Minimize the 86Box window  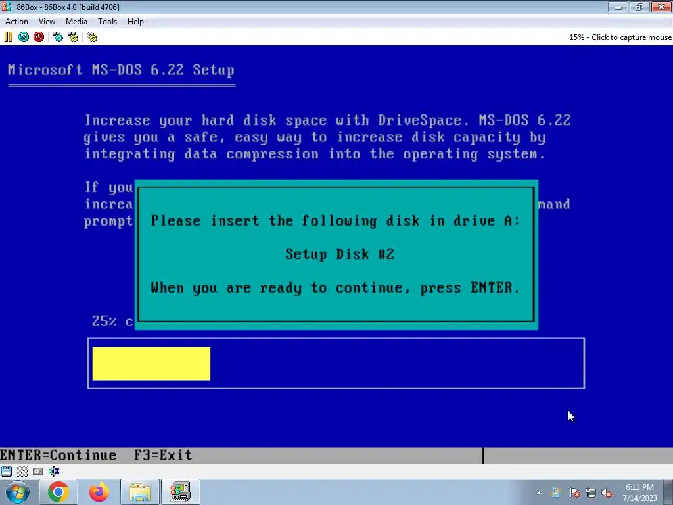tap(618, 7)
